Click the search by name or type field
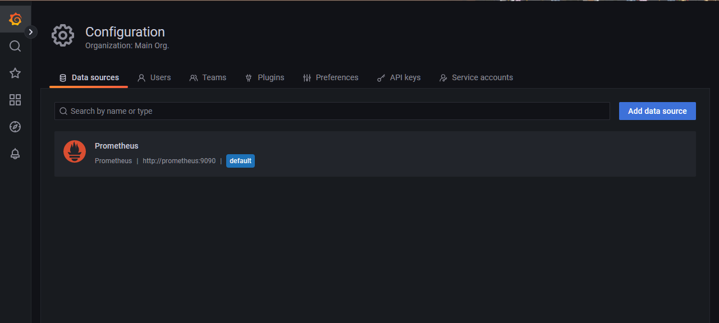 click(x=331, y=110)
